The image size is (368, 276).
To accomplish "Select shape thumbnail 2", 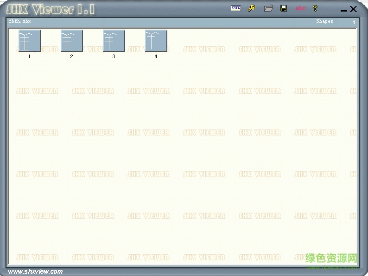I will pos(72,41).
